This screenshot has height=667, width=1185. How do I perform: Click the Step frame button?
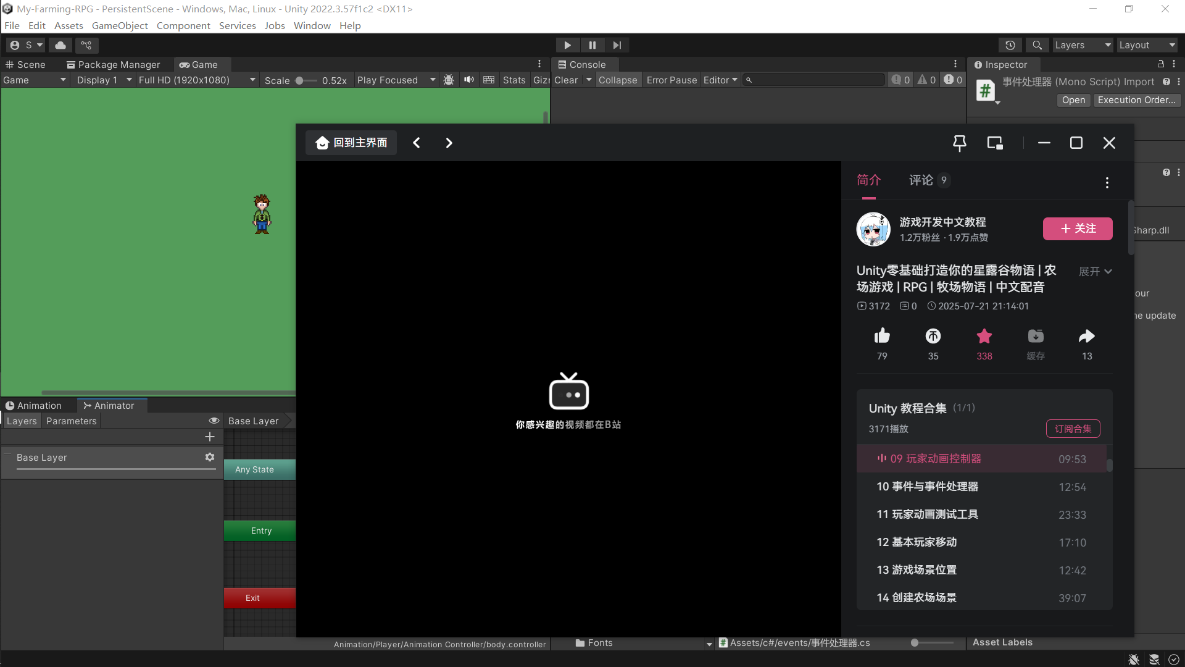tap(617, 45)
